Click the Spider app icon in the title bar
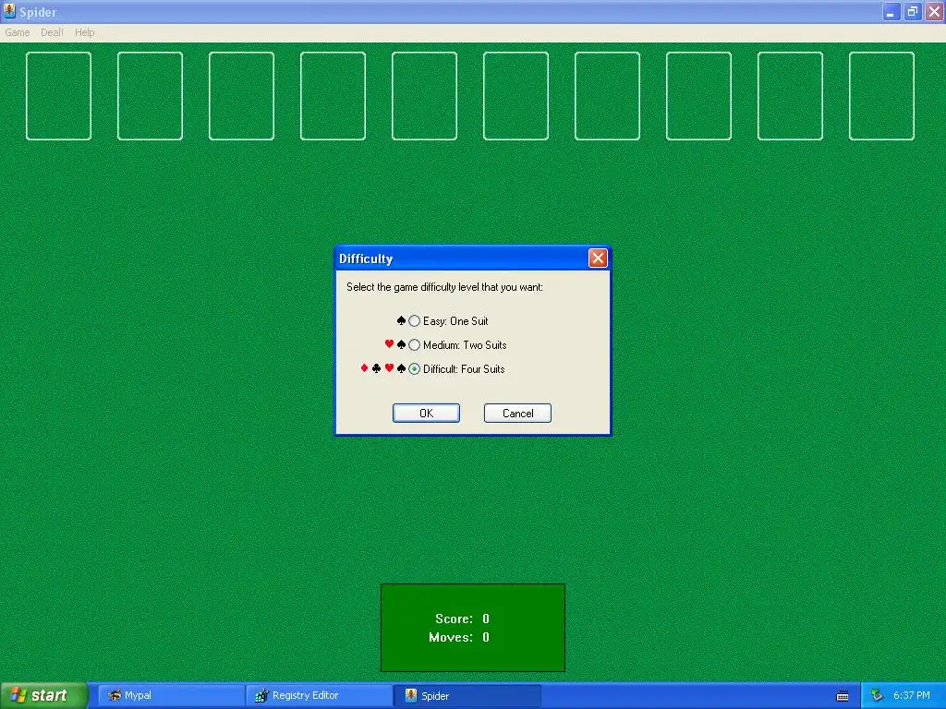Image resolution: width=946 pixels, height=709 pixels. pos(9,11)
